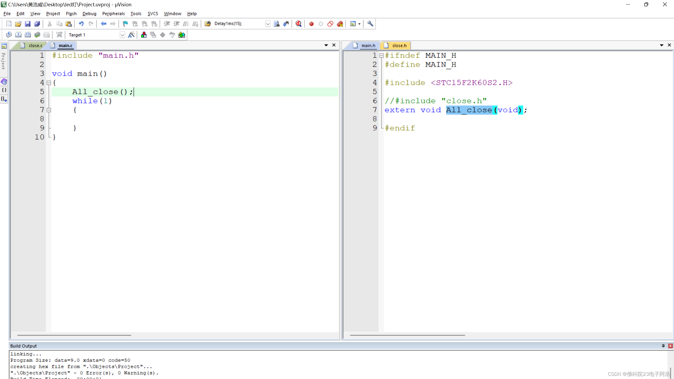Viewport: 674px width, 379px height.
Task: Open left editor's tab list arrow
Action: point(326,45)
